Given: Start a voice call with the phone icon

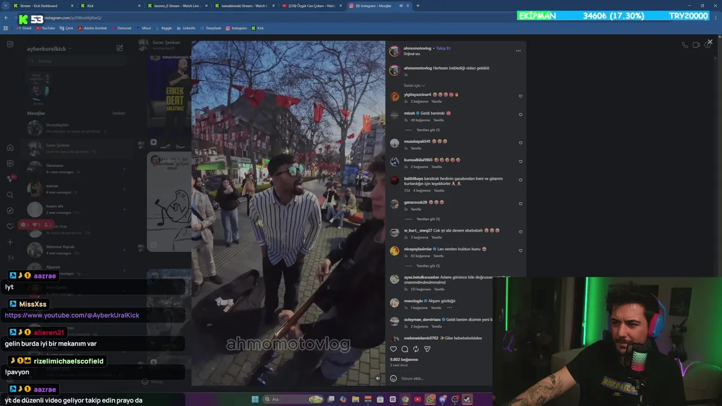Looking at the screenshot, I should tap(684, 45).
